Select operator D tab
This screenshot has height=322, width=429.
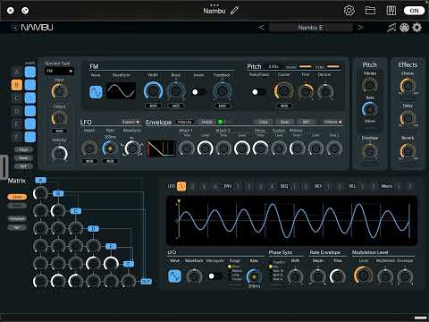(17, 111)
